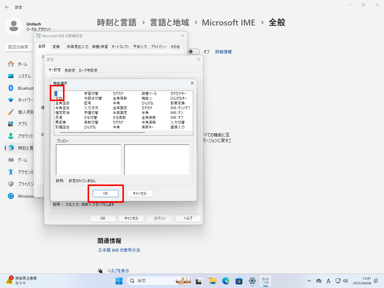The height and width of the screenshot is (288, 384).
Task: Click ヘルプ in the 設定 dialog
Action: pos(188,218)
